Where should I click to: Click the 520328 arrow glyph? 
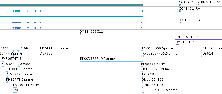click(x=3, y=67)
